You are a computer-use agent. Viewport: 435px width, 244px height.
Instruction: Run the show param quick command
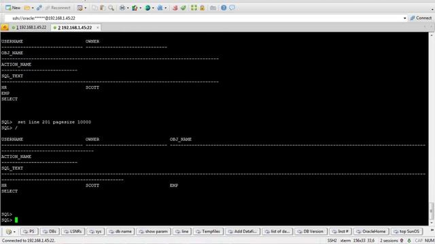tap(154, 231)
